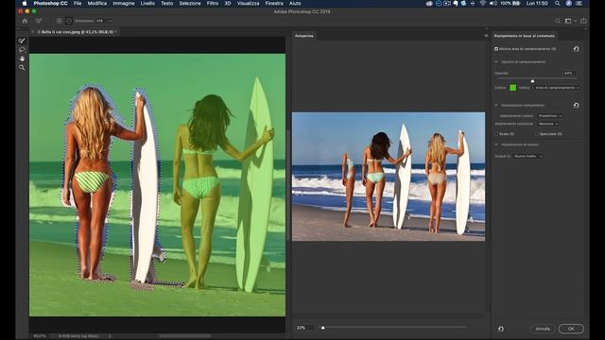This screenshot has width=605, height=340.
Task: Open the brush Dimensioni dropdown arrow
Action: [110, 21]
